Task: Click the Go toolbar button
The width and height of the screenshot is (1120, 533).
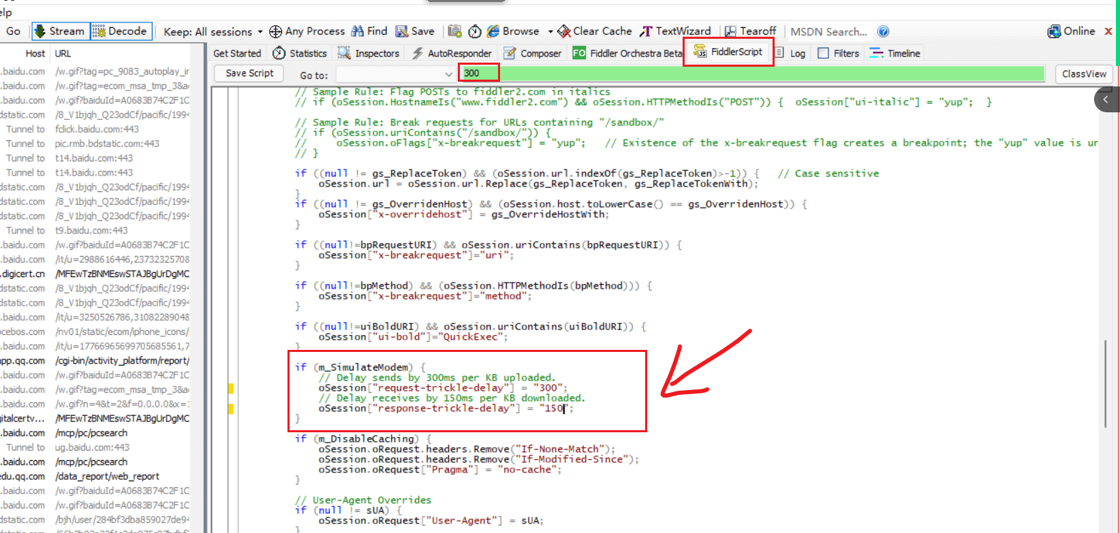Action: [13, 31]
